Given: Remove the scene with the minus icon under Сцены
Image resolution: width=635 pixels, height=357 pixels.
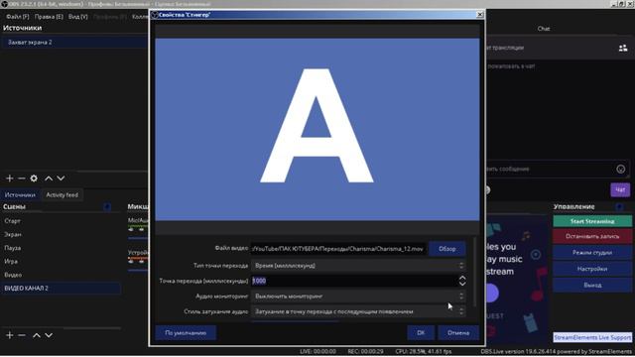Looking at the screenshot, I should coord(22,335).
